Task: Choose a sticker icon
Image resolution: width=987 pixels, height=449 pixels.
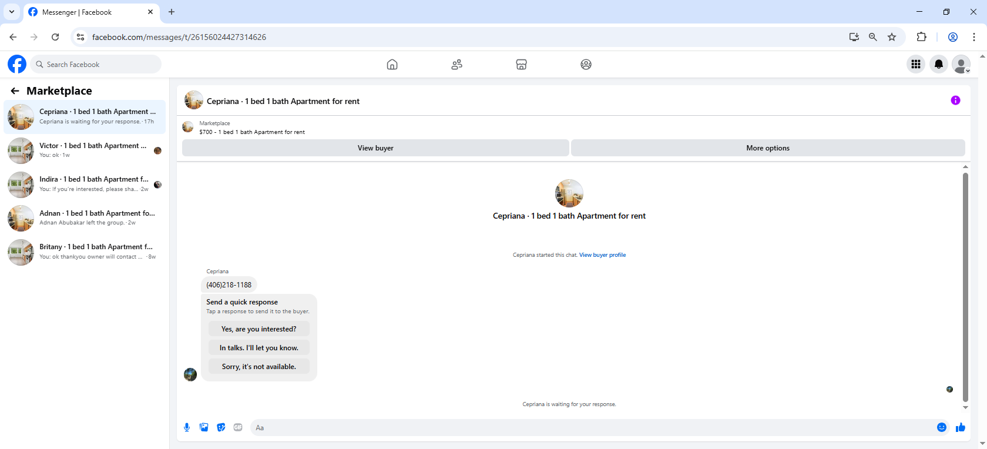Action: click(221, 427)
